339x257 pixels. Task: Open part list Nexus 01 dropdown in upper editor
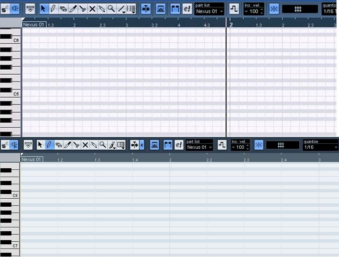(209, 11)
